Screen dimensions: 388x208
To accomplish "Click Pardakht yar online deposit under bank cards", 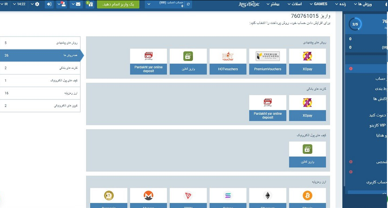I will (267, 115).
